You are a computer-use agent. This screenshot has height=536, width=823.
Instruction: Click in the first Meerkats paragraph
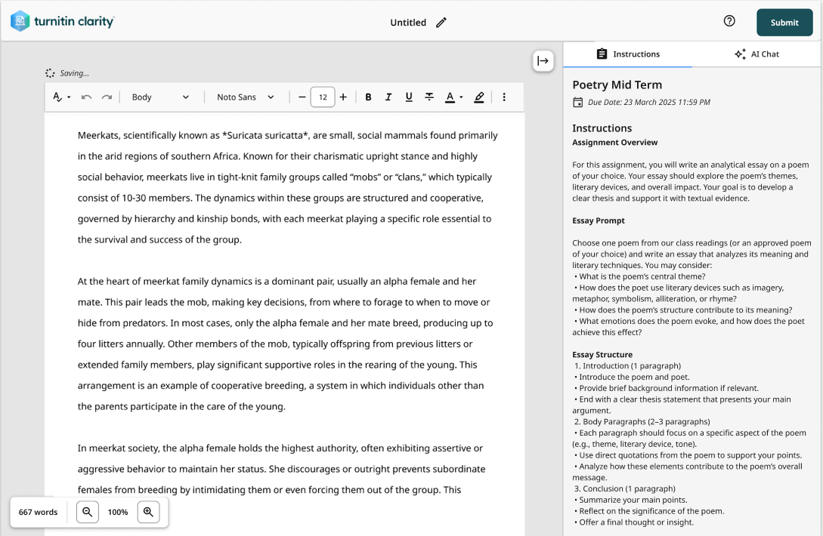pos(288,187)
